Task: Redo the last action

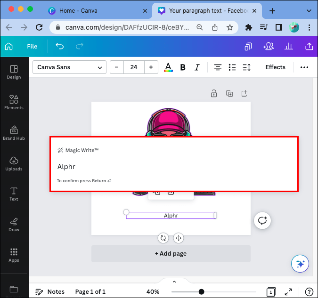Action: tap(79, 47)
